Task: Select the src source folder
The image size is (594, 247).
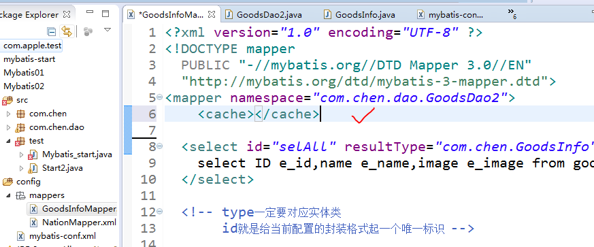Action: [22, 100]
